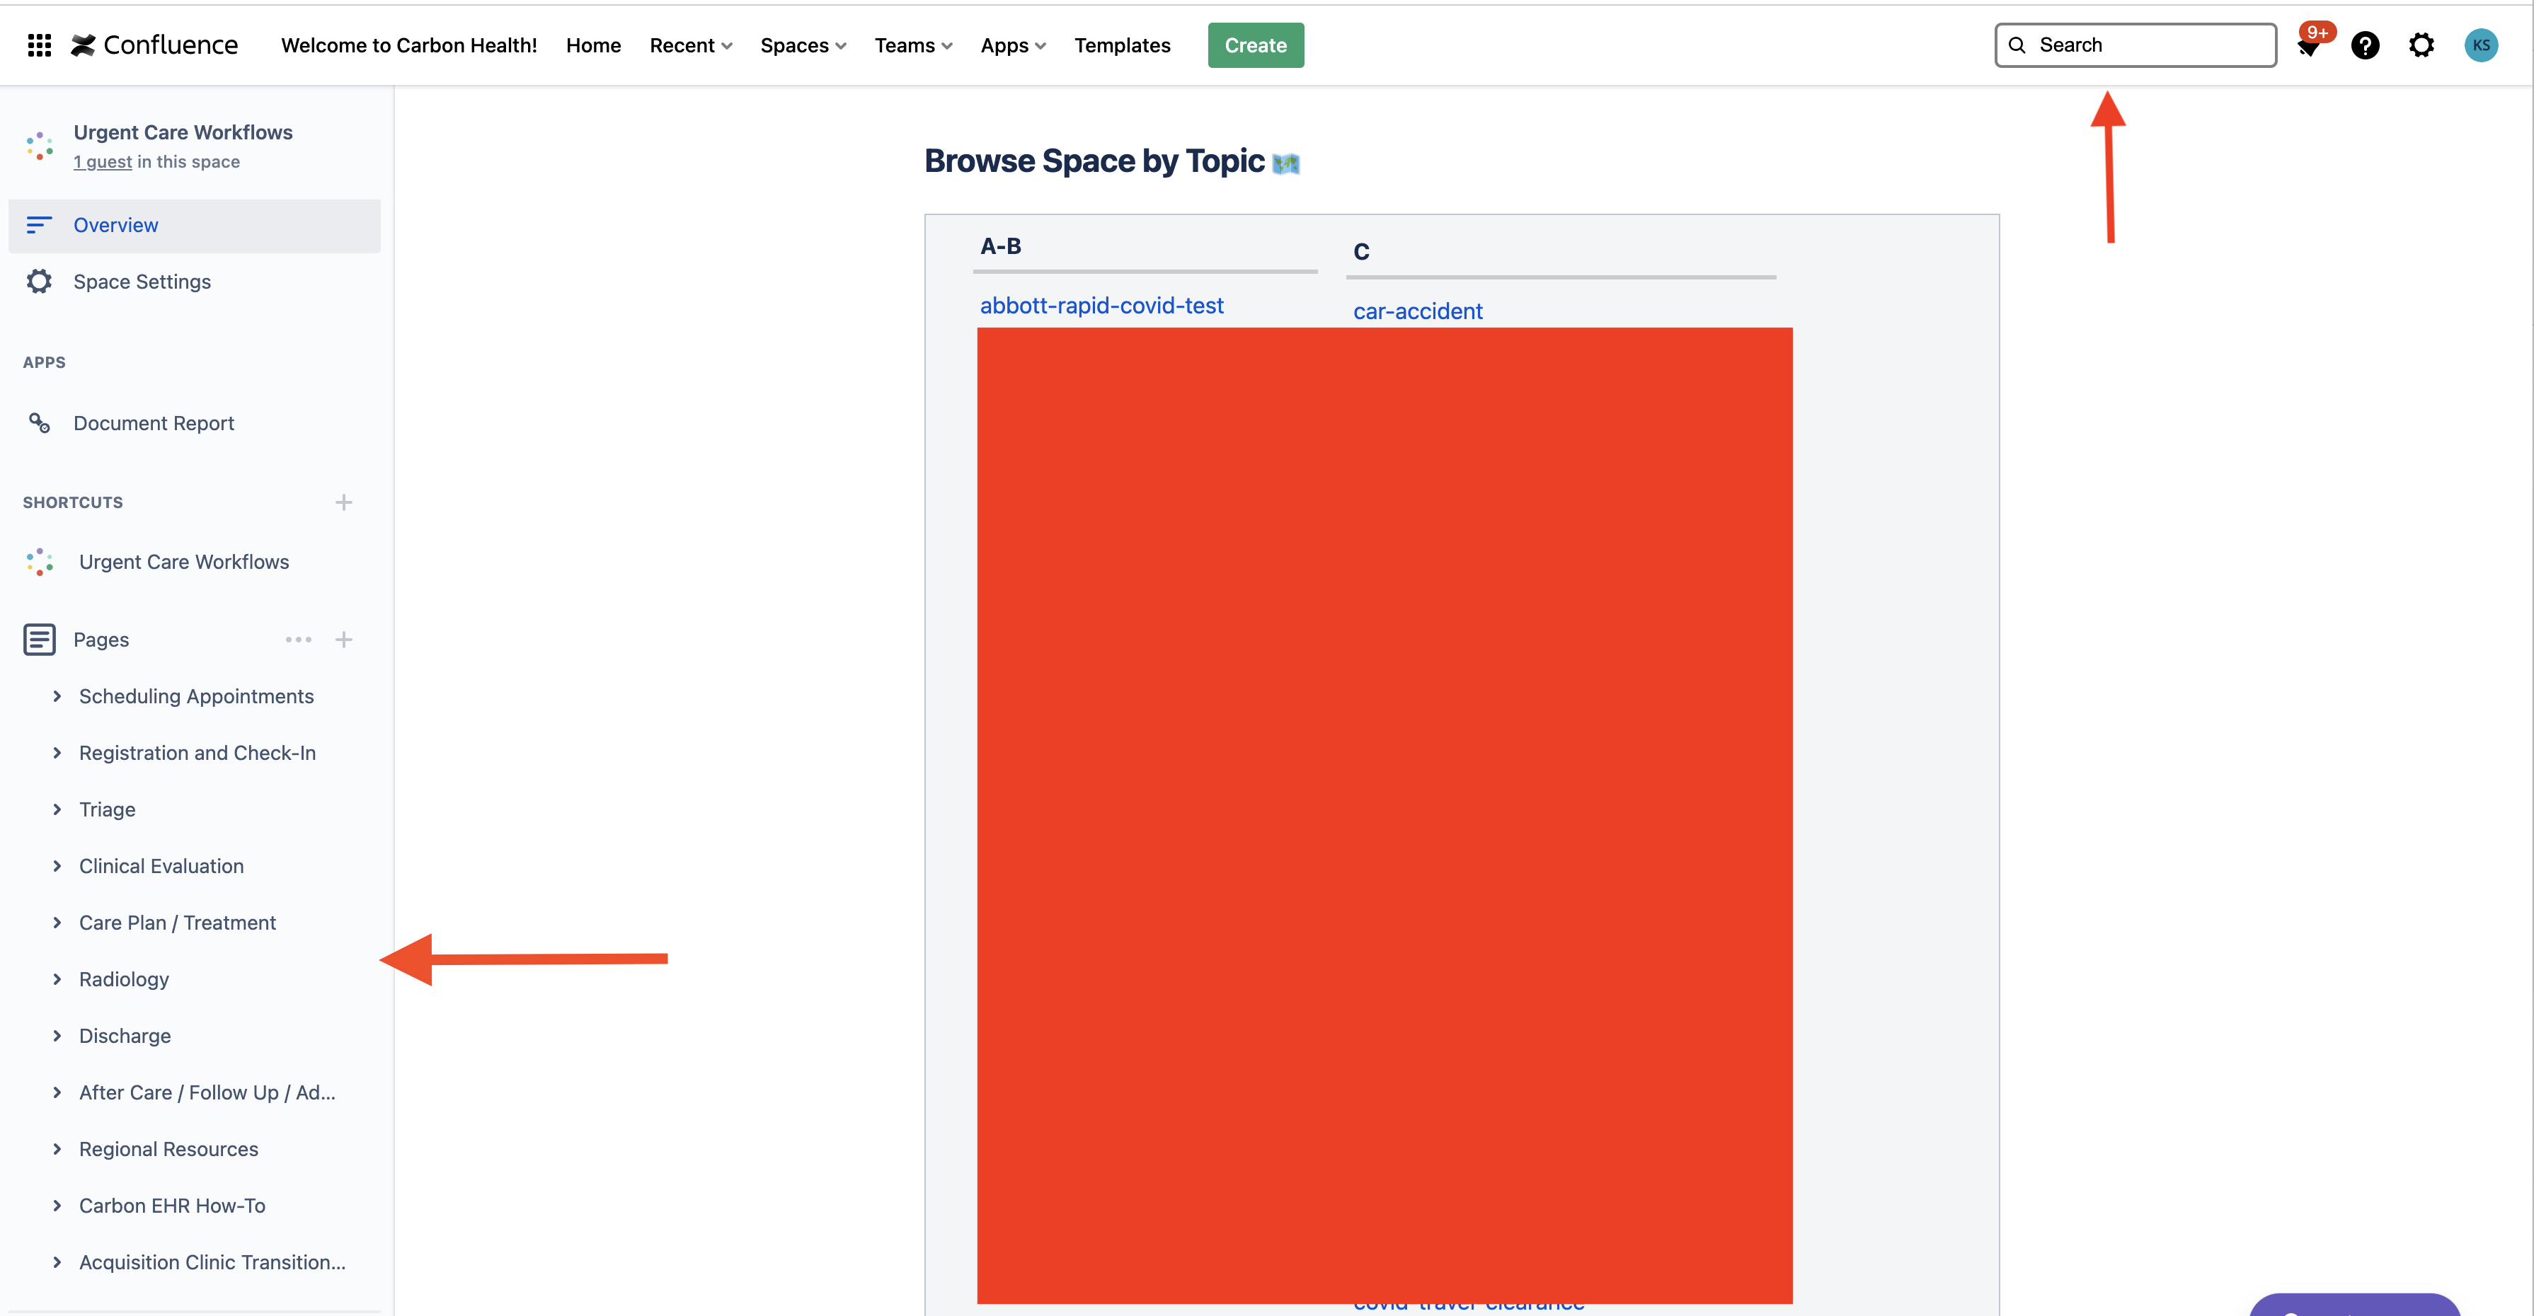
Task: Click the Space Settings gear icon
Action: pyautogui.click(x=40, y=282)
